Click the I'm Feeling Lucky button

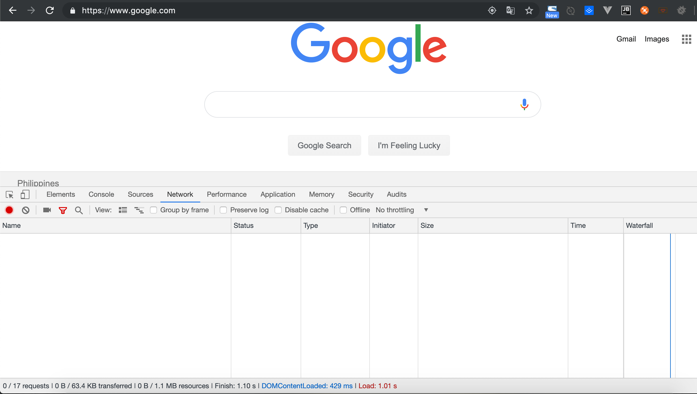[x=408, y=146]
